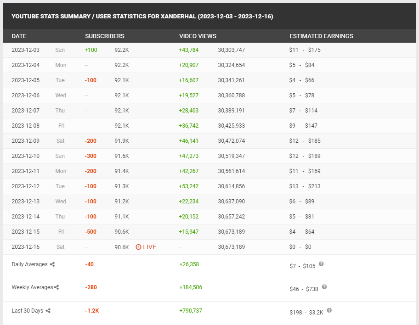Select the date 2023-12-06
The height and width of the screenshot is (325, 419).
(26, 95)
